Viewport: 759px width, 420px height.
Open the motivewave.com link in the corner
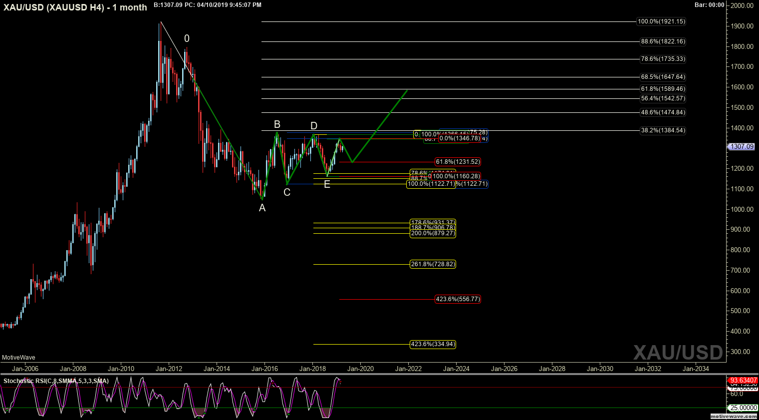tap(734, 416)
